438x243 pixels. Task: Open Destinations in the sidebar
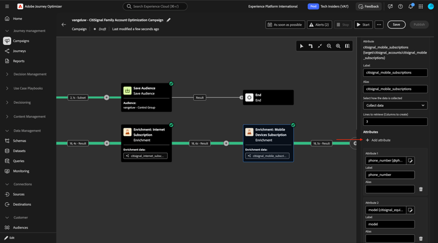pyautogui.click(x=22, y=205)
